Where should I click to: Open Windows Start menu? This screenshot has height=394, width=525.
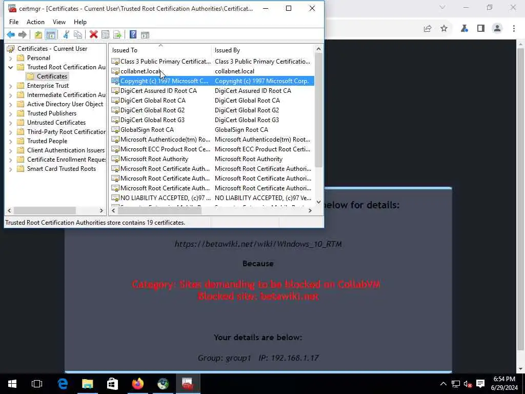pos(12,384)
